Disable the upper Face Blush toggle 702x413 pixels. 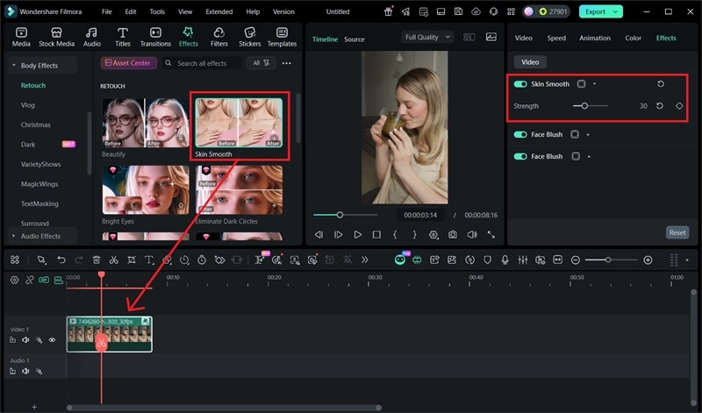click(x=520, y=134)
